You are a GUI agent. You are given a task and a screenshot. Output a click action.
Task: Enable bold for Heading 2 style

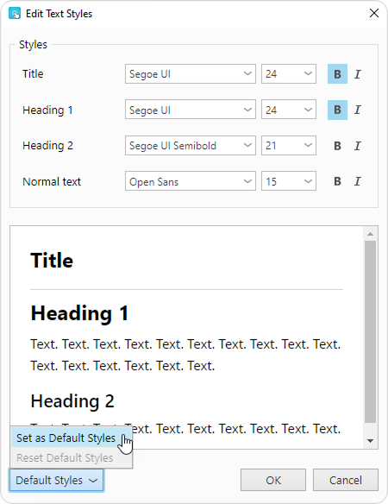(337, 146)
